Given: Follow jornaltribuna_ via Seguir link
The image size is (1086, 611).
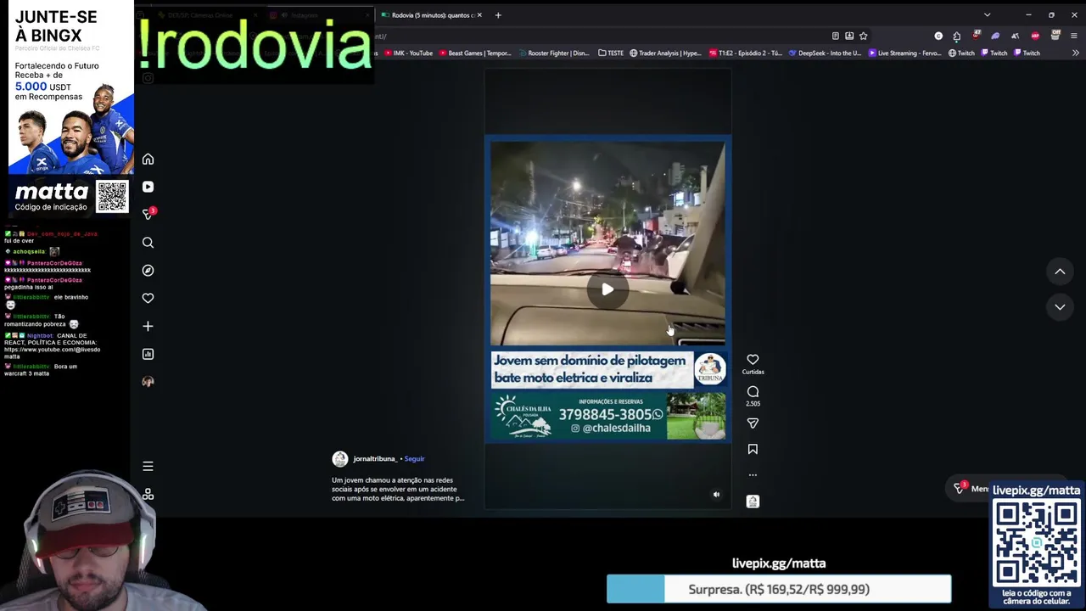Looking at the screenshot, I should [x=414, y=459].
